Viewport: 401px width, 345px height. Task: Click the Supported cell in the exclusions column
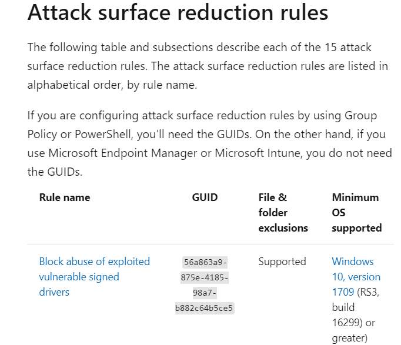[282, 262]
